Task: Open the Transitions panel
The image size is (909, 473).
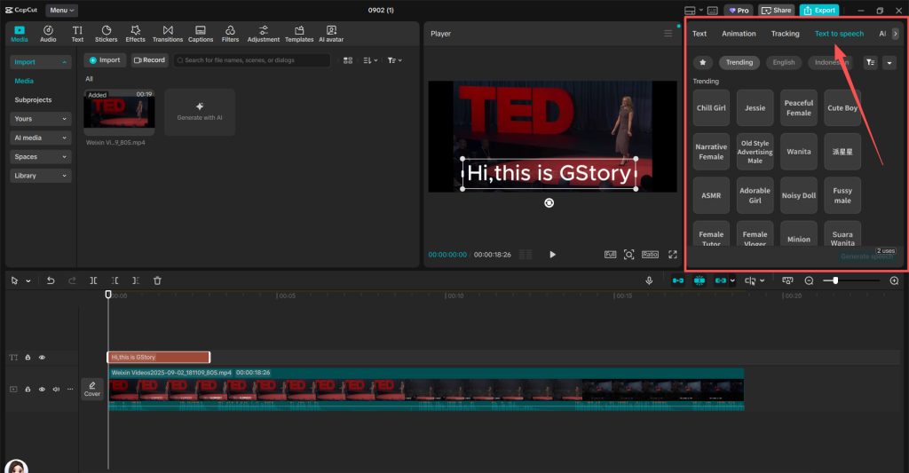Action: point(168,34)
